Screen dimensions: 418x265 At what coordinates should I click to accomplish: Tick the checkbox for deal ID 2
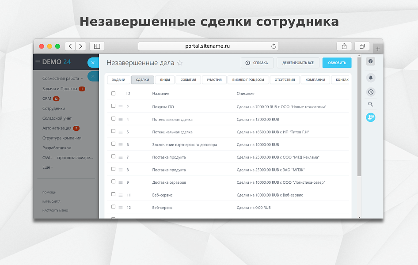click(113, 106)
